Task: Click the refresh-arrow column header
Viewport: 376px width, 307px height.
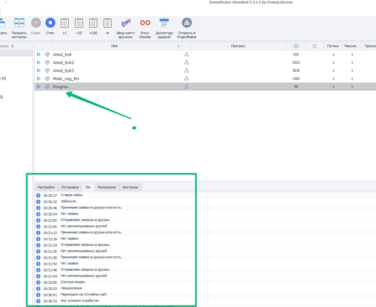Action: [x=314, y=46]
